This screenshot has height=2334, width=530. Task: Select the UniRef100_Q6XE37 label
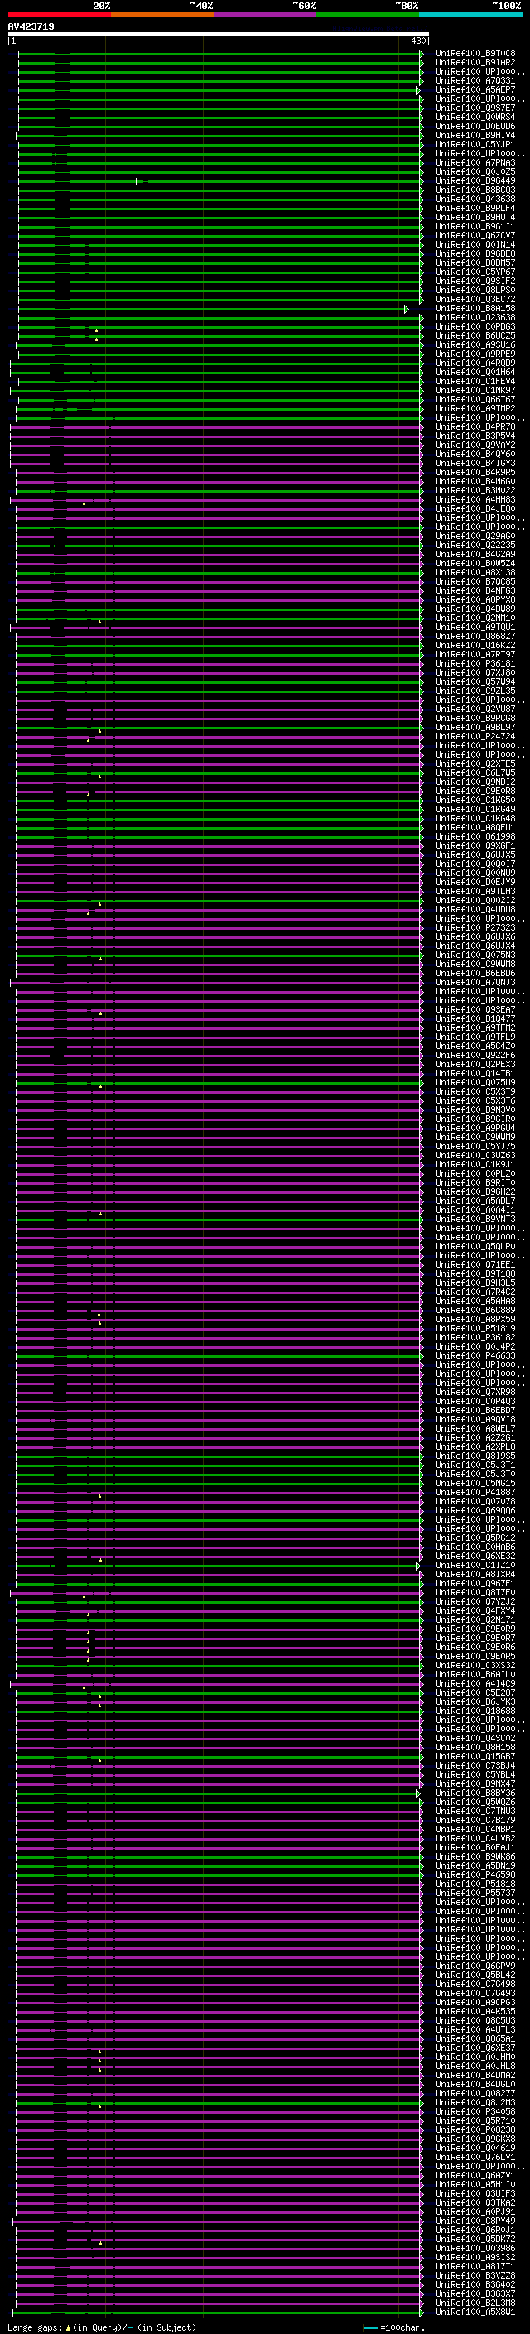tap(475, 2048)
